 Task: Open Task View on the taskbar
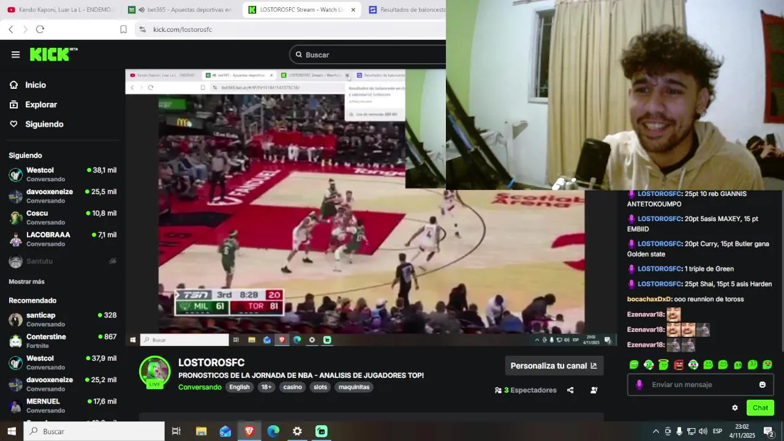(x=176, y=431)
